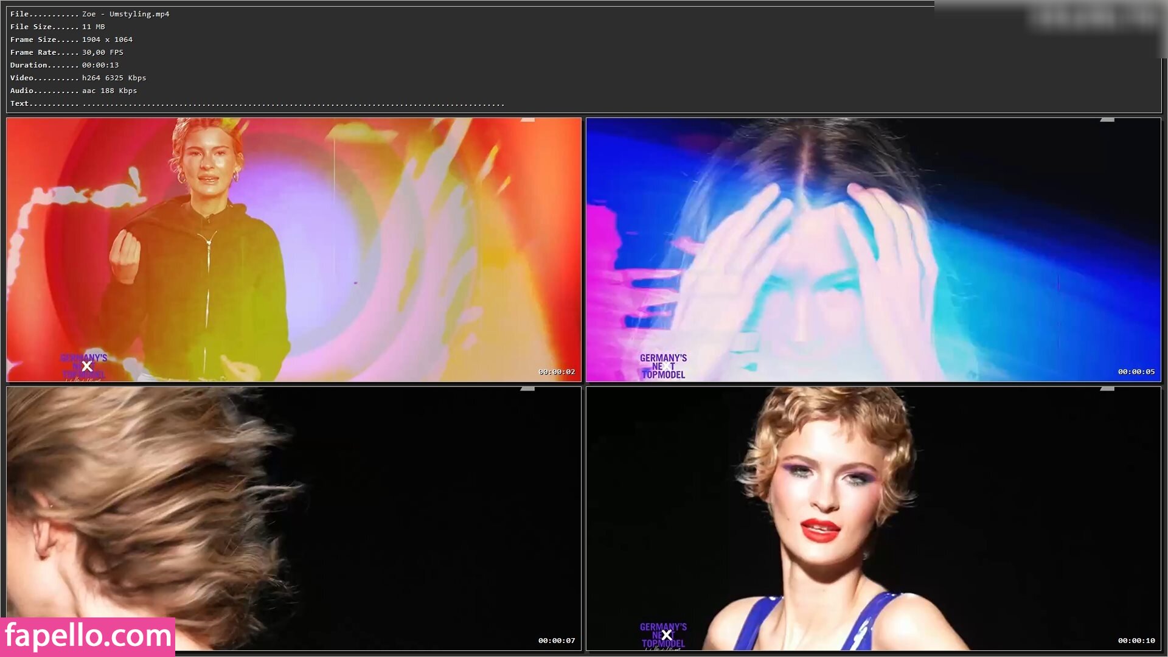Select the hair close-up thumbnail at 00:00:07
Viewport: 1168px width, 657px height.
[x=294, y=518]
